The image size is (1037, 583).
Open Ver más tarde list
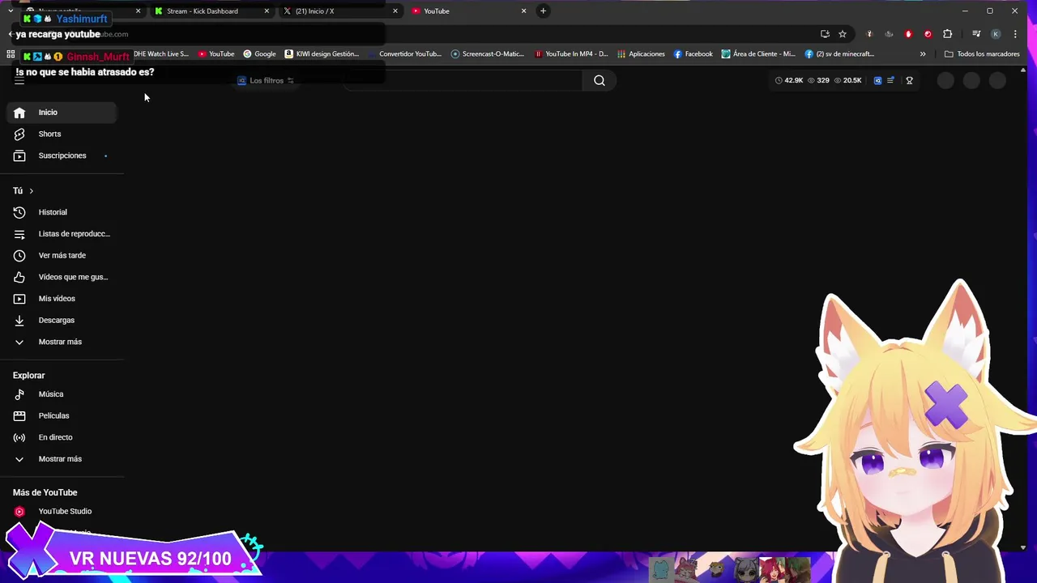pyautogui.click(x=62, y=255)
